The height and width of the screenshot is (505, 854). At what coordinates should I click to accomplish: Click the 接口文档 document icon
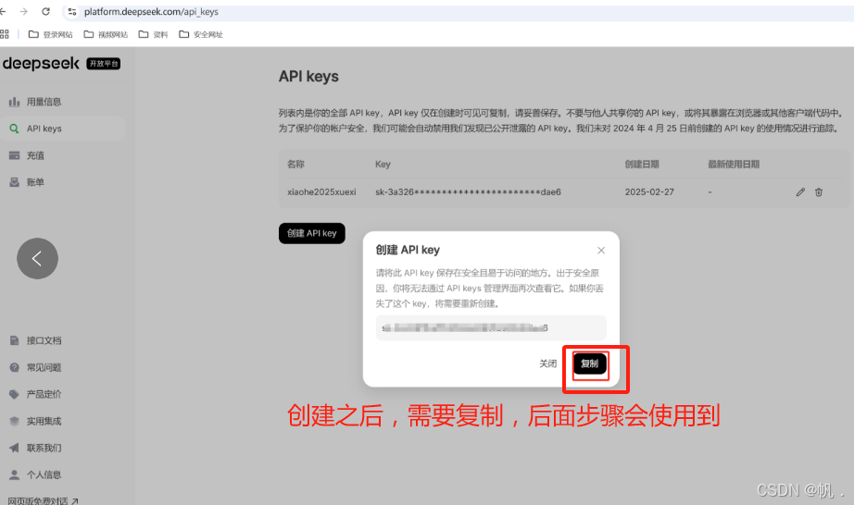(x=14, y=341)
